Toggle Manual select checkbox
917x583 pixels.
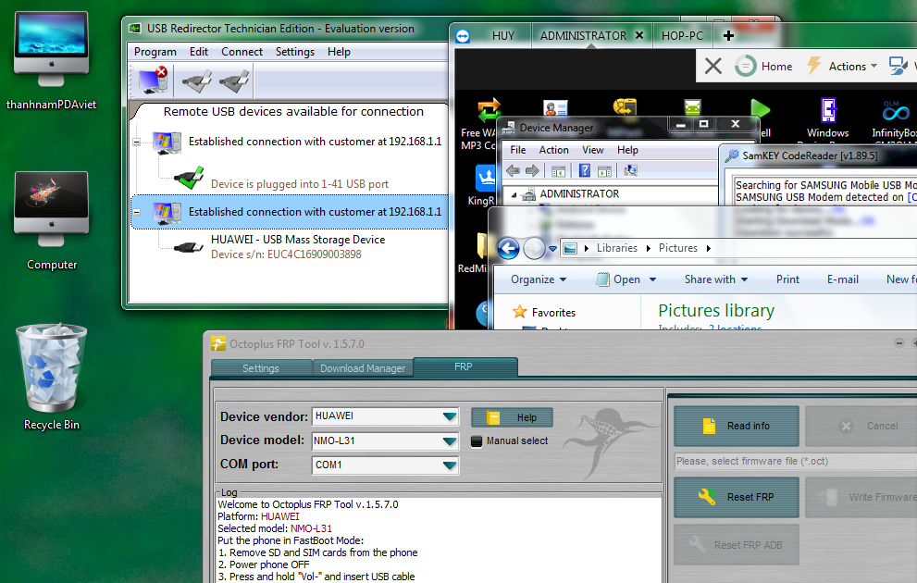click(x=477, y=440)
